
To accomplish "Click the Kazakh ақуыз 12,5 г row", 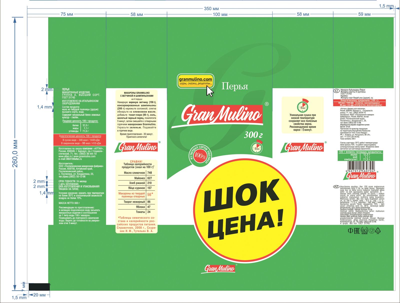I will (360, 154).
